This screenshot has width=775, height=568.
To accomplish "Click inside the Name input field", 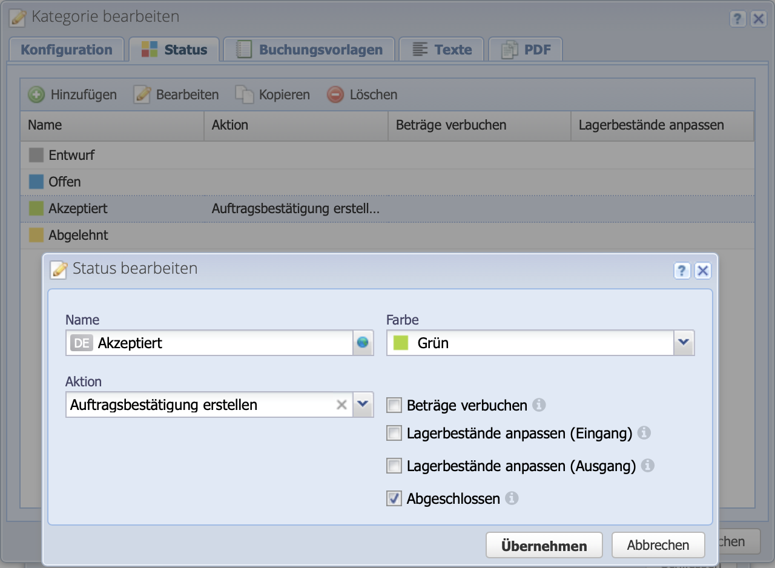I will pos(212,343).
